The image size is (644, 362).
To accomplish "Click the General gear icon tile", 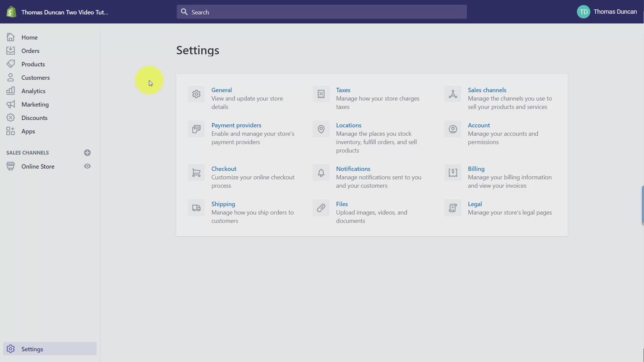I will point(196,94).
